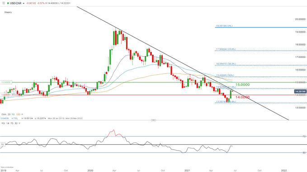Click the RSI oversold value 30 in legend
The width and height of the screenshot is (307, 172).
click(16, 124)
